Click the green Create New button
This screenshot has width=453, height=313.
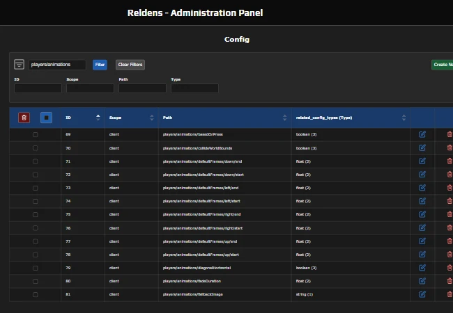coord(443,65)
